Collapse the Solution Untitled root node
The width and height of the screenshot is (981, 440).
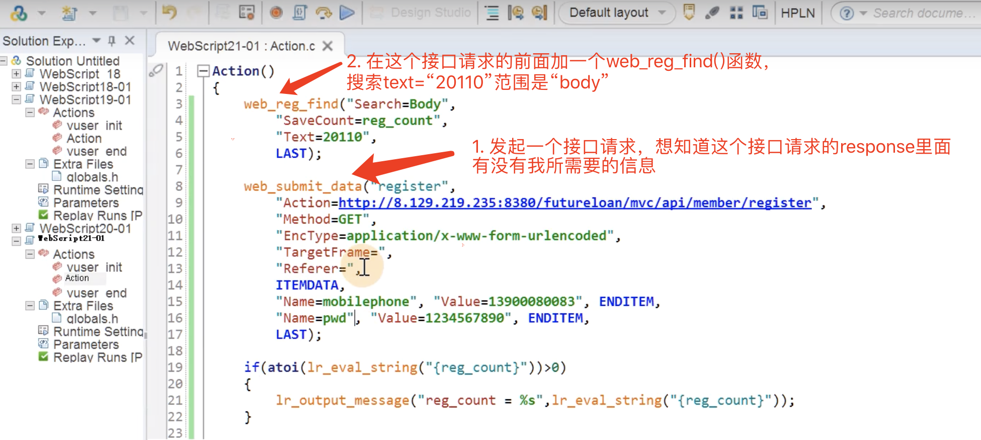[x=4, y=61]
